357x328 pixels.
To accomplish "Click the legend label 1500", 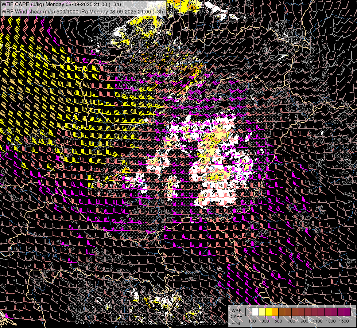I will click(x=344, y=321).
